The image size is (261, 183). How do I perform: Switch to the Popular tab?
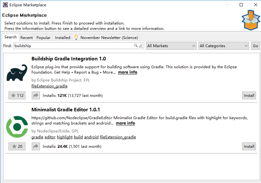pyautogui.click(x=43, y=38)
